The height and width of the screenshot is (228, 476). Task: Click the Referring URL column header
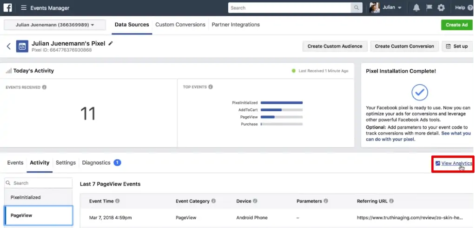pyautogui.click(x=372, y=201)
